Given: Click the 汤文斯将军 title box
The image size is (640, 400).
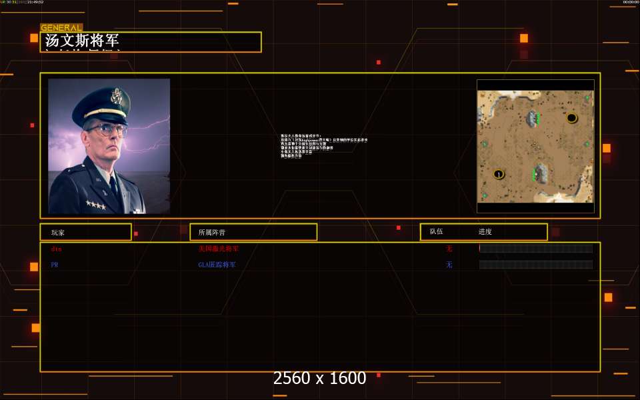Looking at the screenshot, I should click(151, 41).
